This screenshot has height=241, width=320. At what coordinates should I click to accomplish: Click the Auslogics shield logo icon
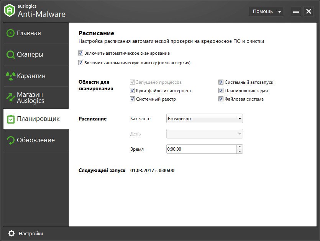(x=10, y=11)
